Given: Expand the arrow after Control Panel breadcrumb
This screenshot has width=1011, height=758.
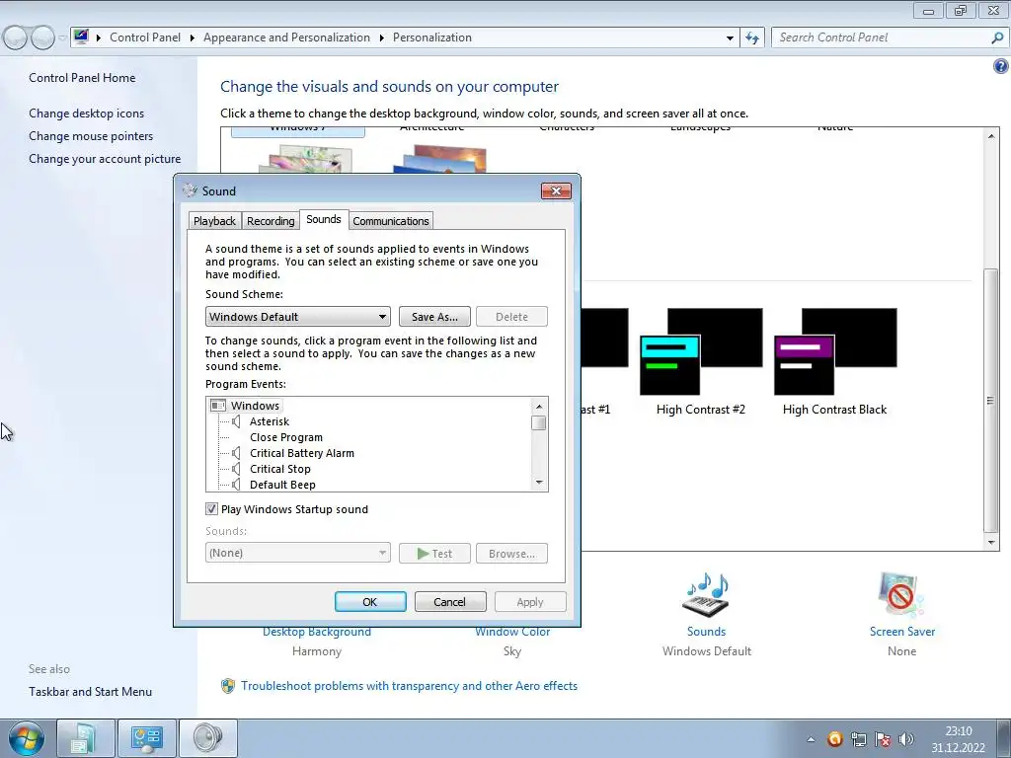Looking at the screenshot, I should 193,38.
